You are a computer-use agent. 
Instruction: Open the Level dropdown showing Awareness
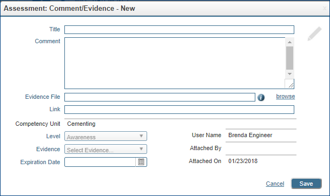105,136
